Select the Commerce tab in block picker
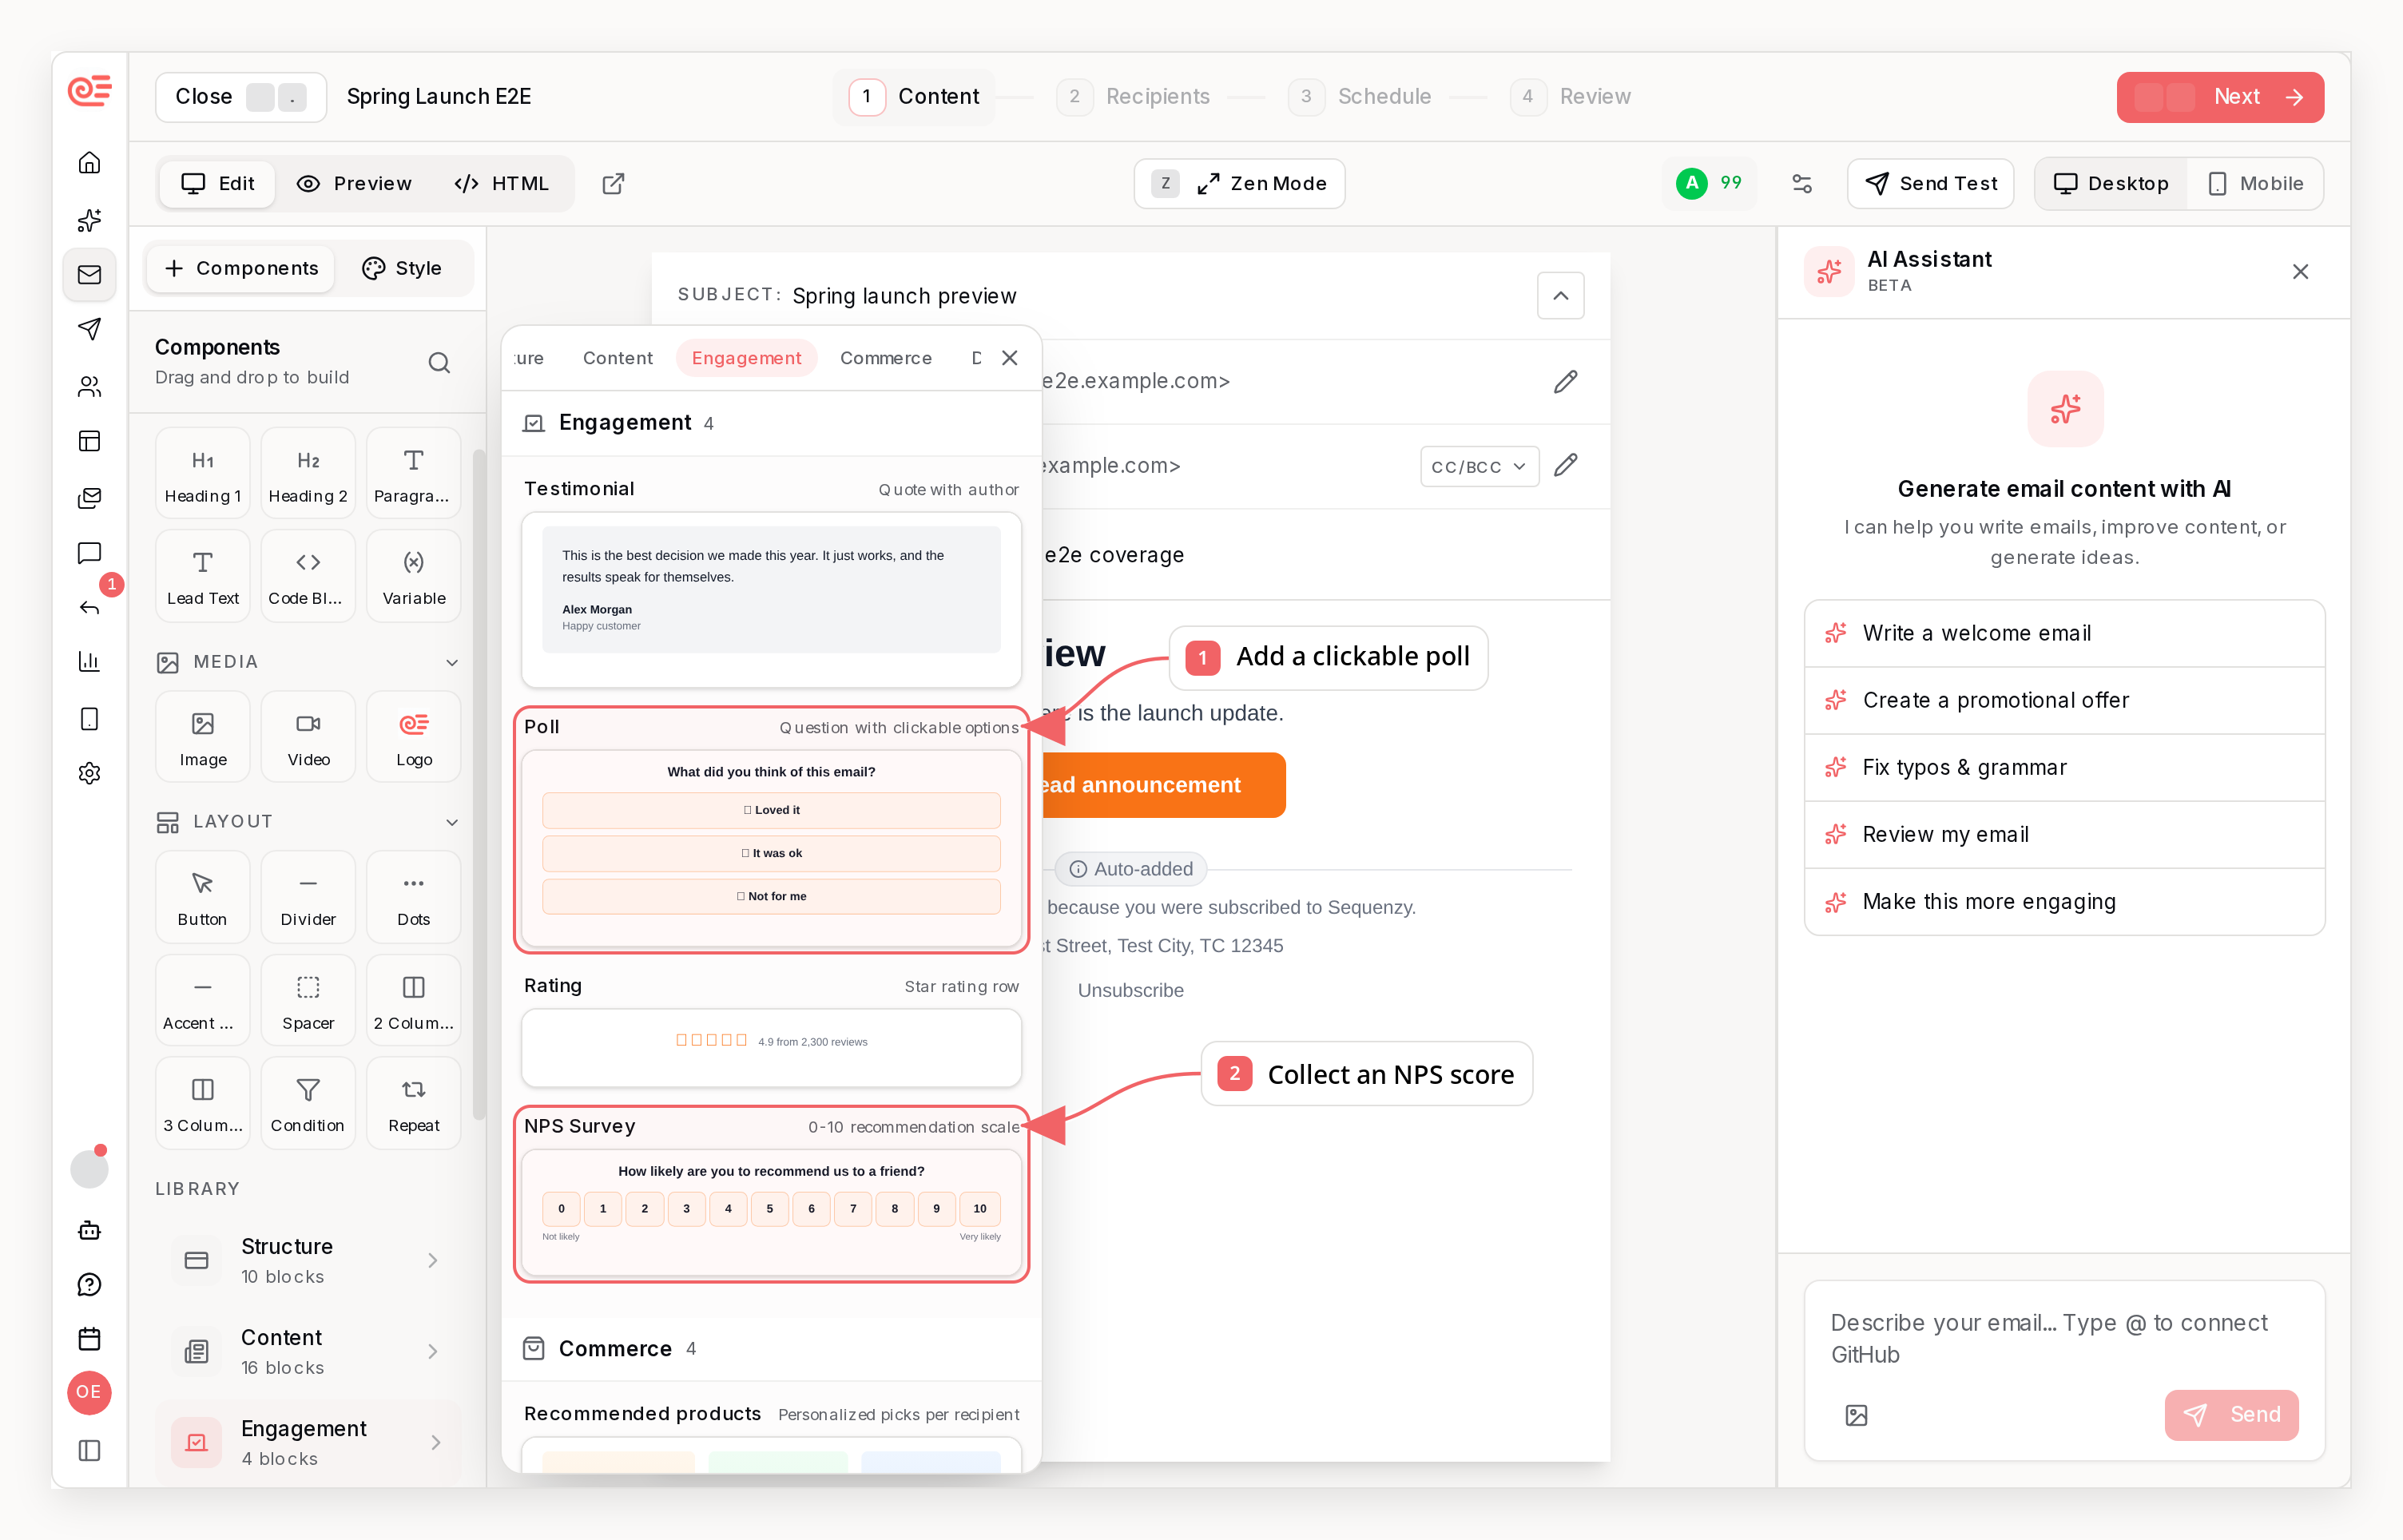 885,358
